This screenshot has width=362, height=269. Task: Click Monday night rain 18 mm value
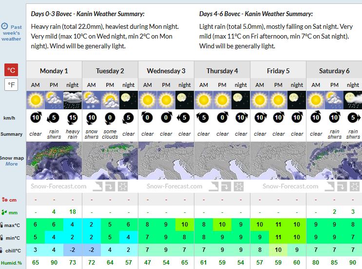[72, 211]
